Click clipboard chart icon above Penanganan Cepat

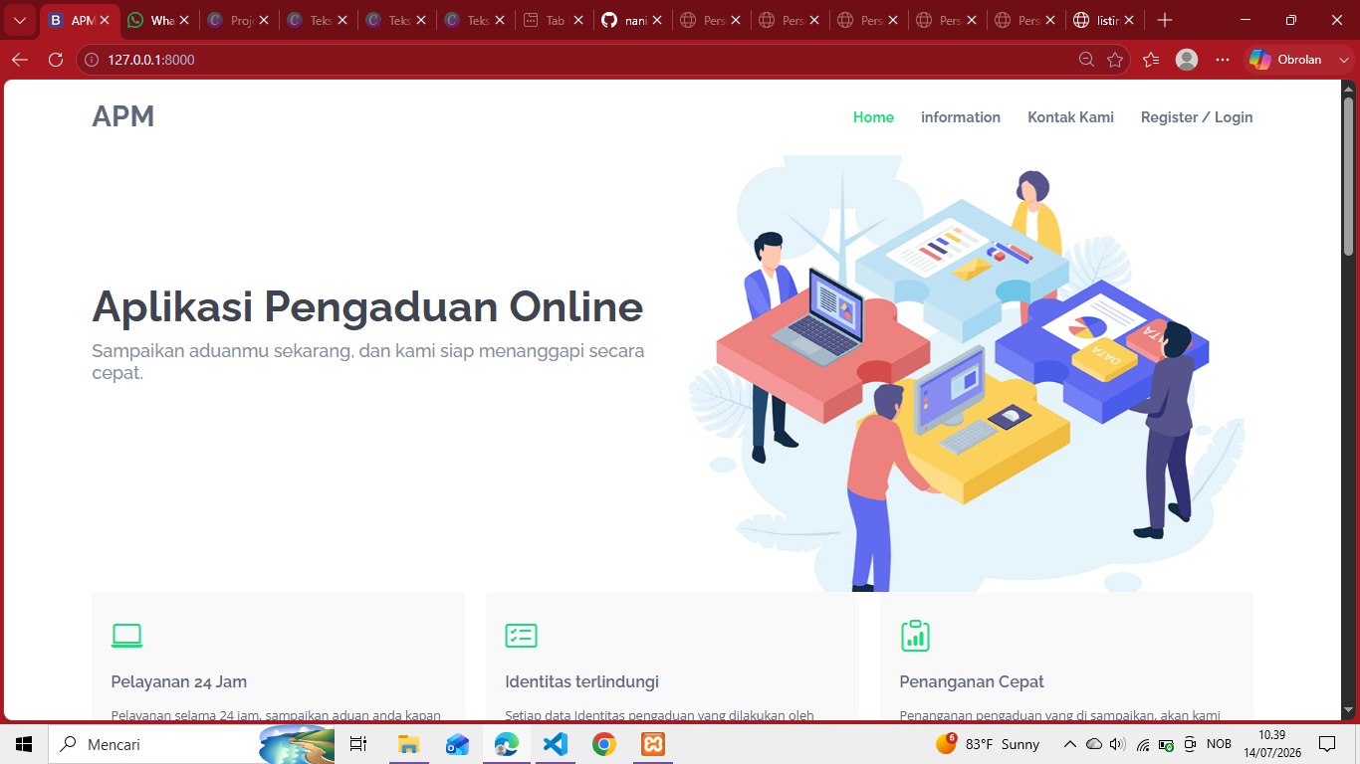pos(915,635)
